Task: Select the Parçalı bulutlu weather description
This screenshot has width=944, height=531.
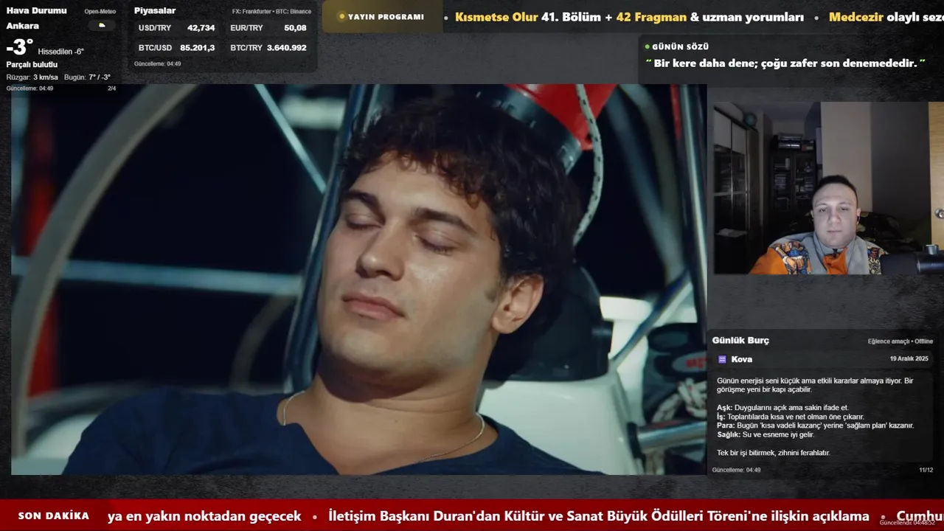Action: pyautogui.click(x=32, y=65)
